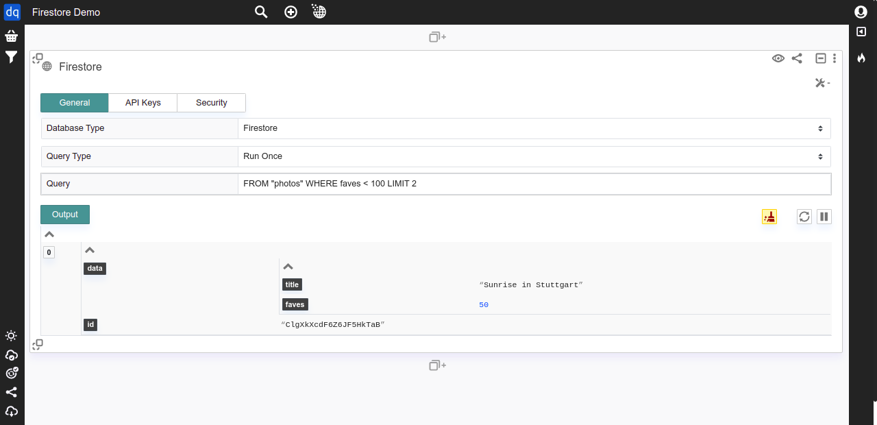Click the share icon in left sidebar

coord(11,392)
